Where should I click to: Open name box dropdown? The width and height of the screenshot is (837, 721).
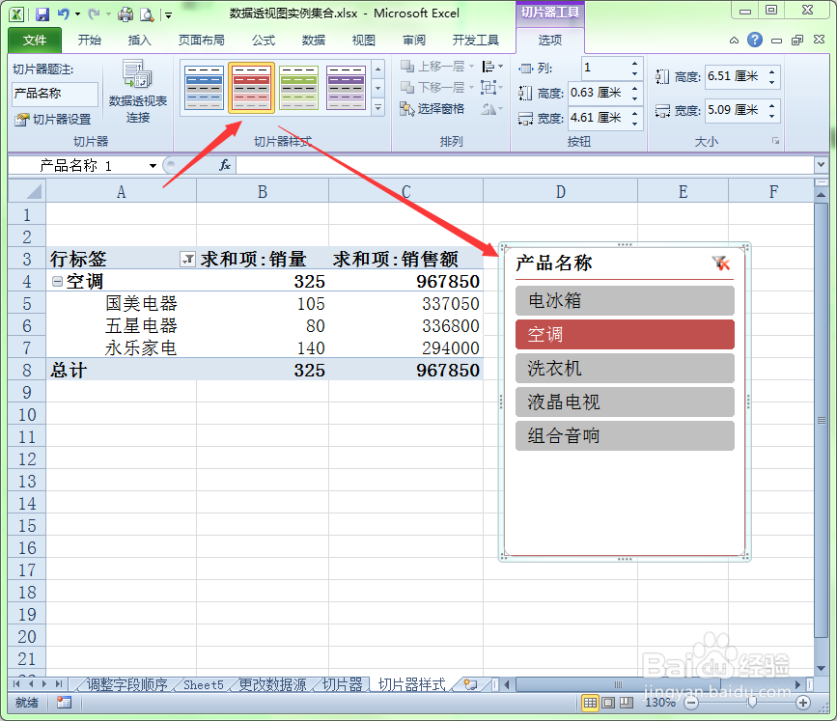point(153,166)
